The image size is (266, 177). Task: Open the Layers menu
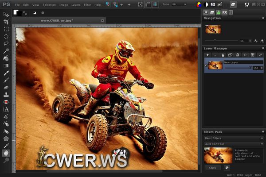tap(76, 4)
